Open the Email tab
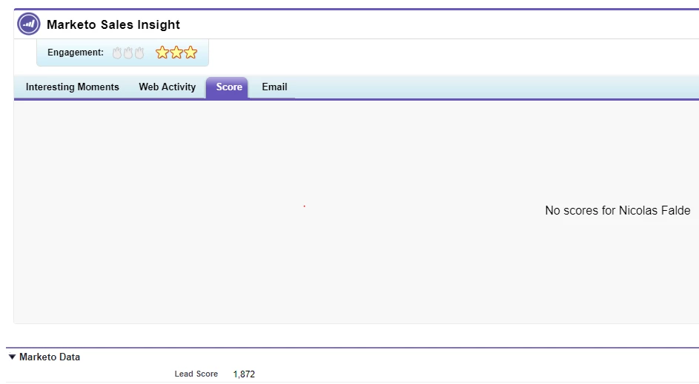 274,87
